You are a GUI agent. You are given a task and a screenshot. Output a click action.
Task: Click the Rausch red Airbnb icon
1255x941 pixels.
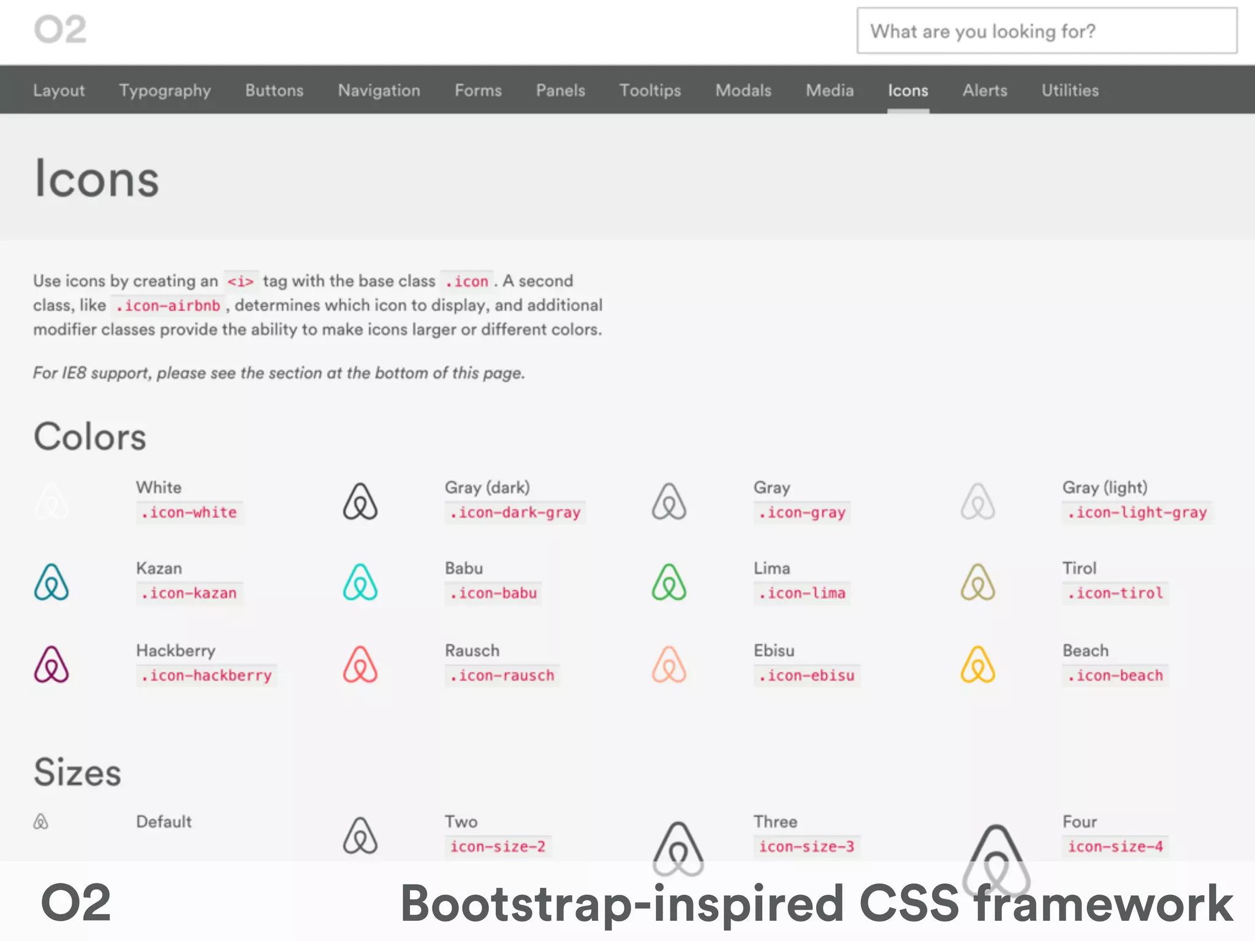(360, 664)
